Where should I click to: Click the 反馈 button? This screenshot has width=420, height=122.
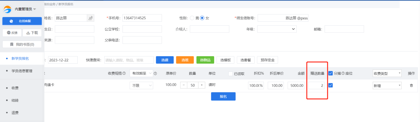pos(12,33)
